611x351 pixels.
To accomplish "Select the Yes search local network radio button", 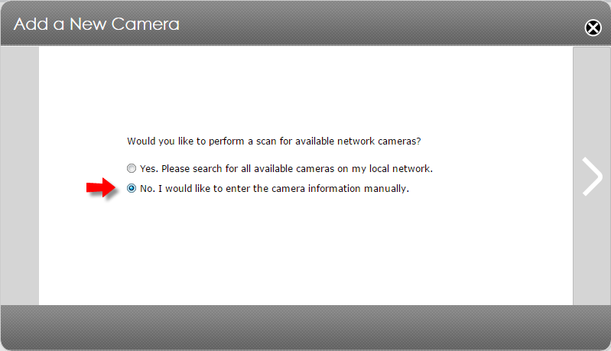I will click(132, 168).
